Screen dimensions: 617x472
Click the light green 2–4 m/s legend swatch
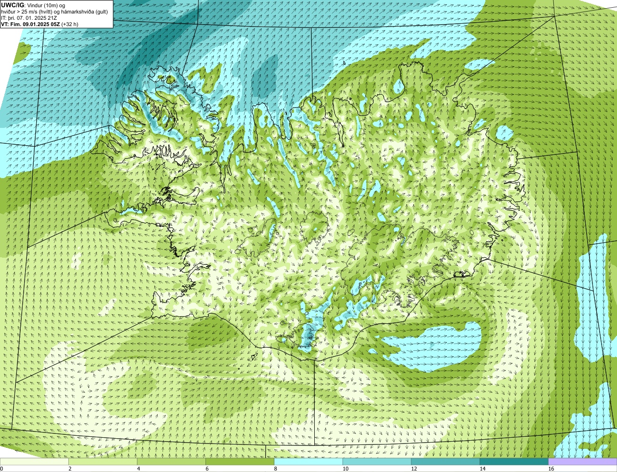104,461
